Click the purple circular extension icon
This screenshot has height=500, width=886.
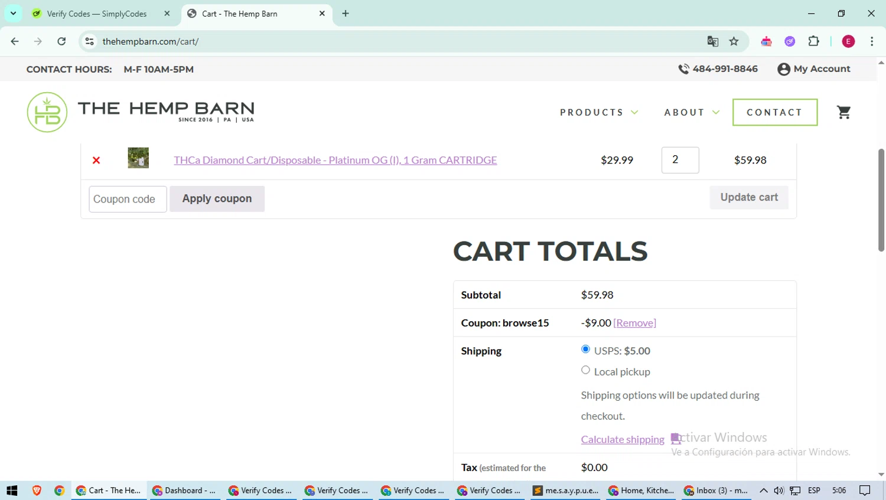click(790, 41)
